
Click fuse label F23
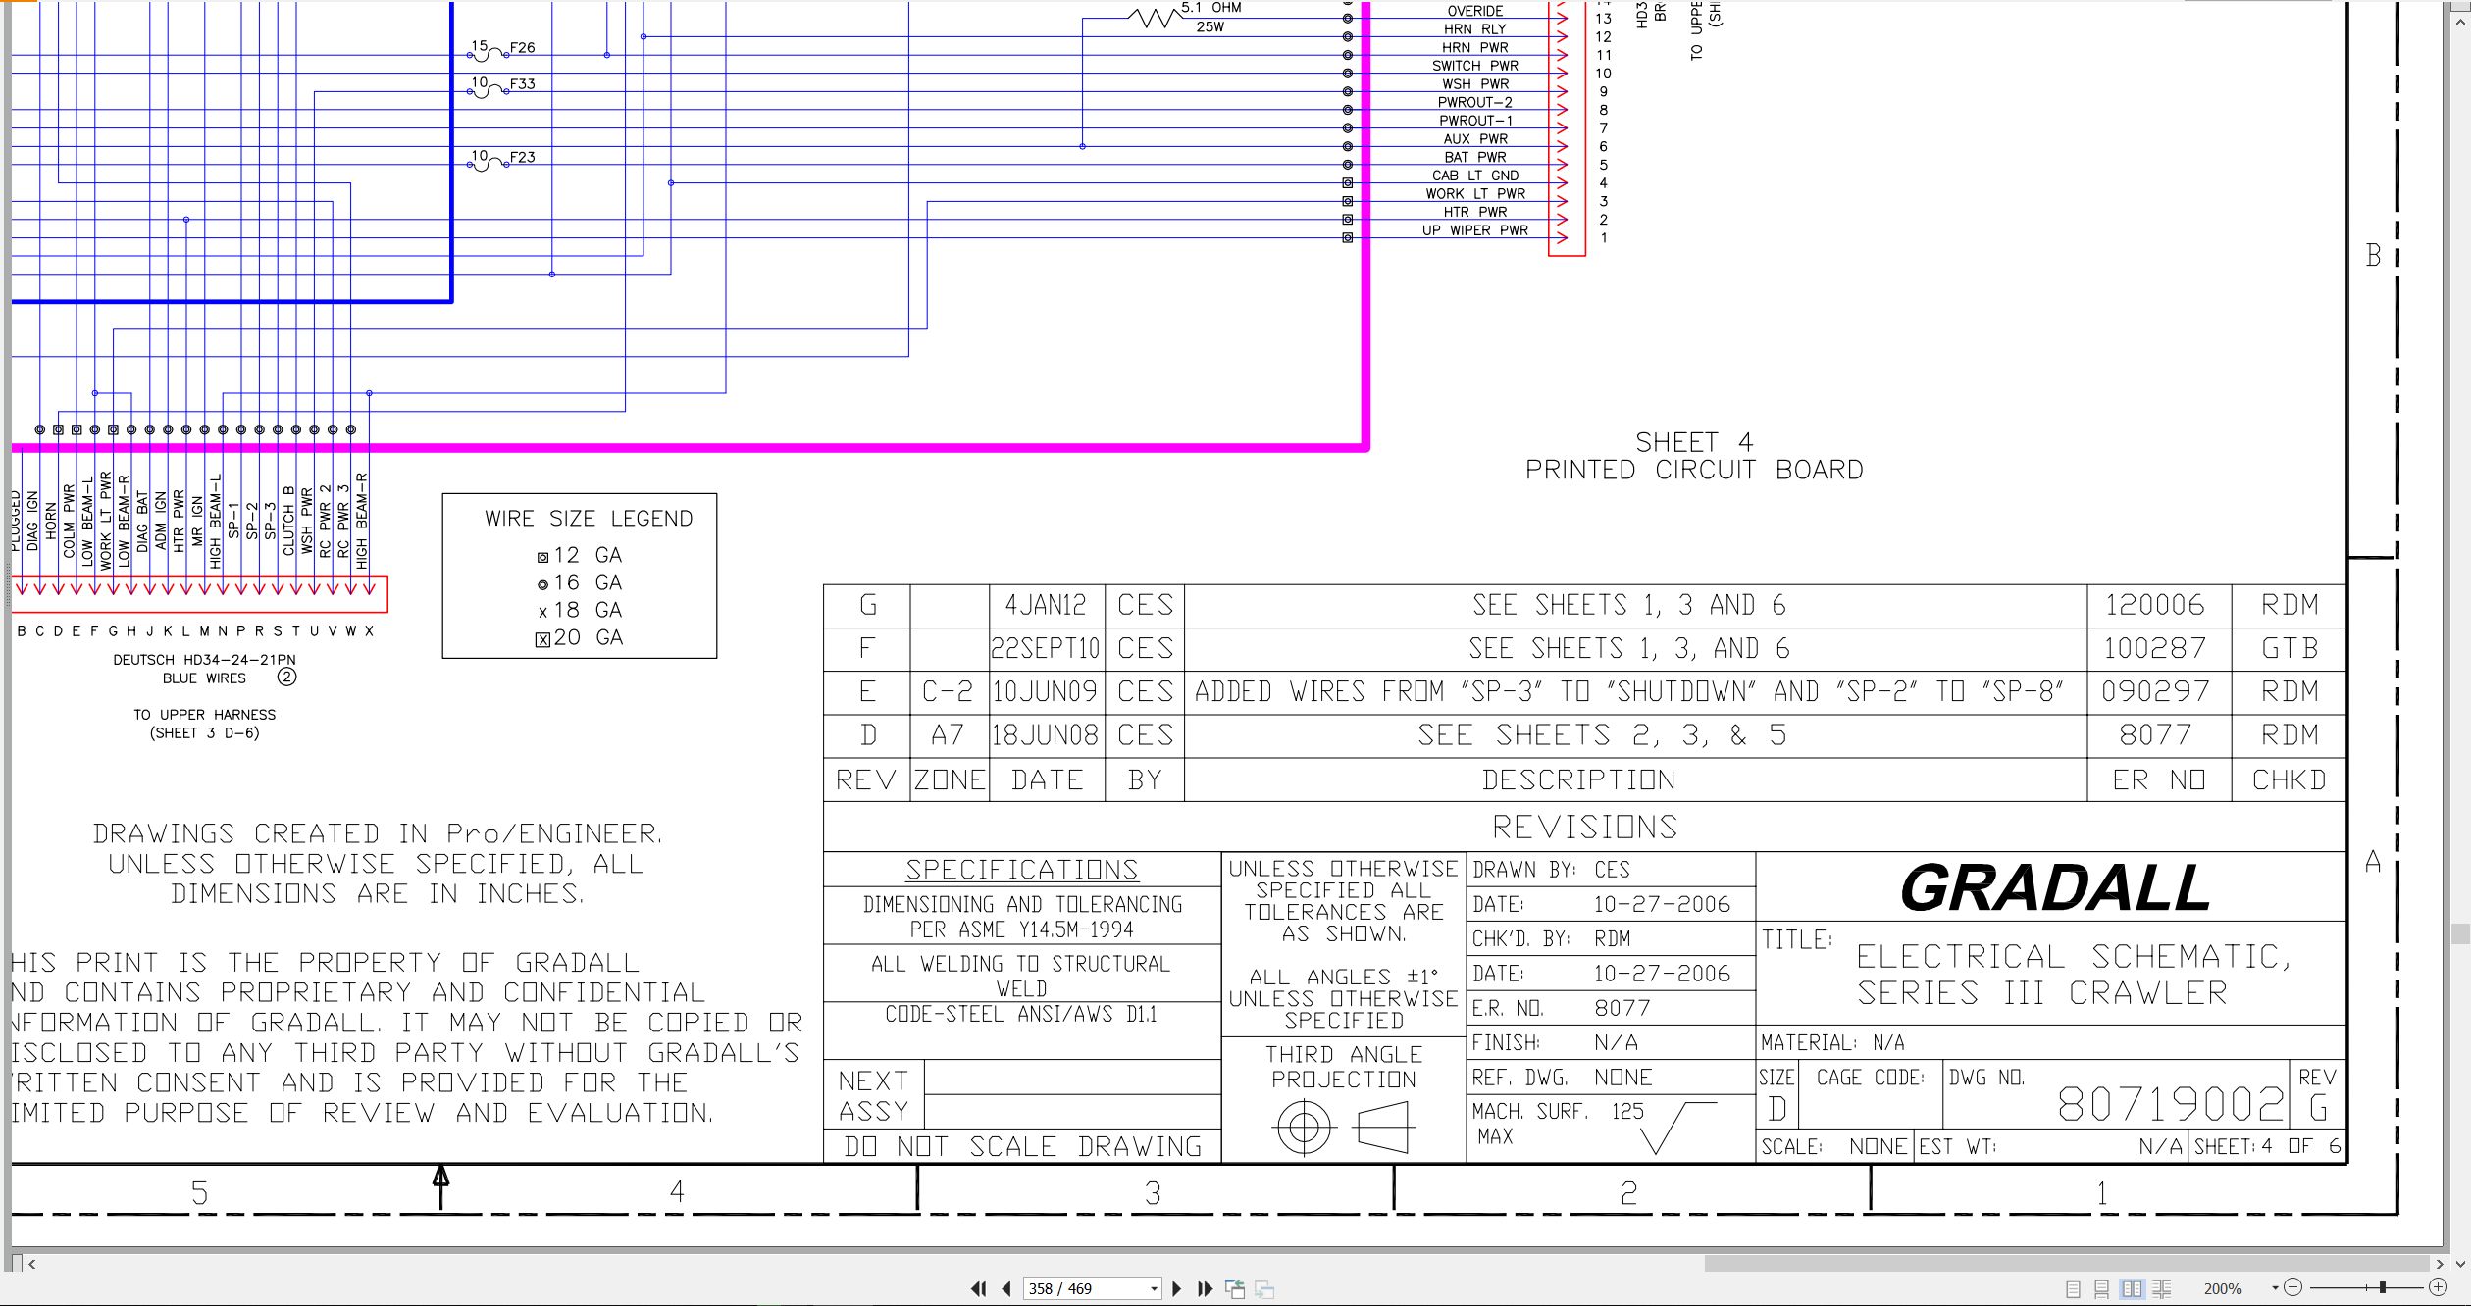(523, 157)
